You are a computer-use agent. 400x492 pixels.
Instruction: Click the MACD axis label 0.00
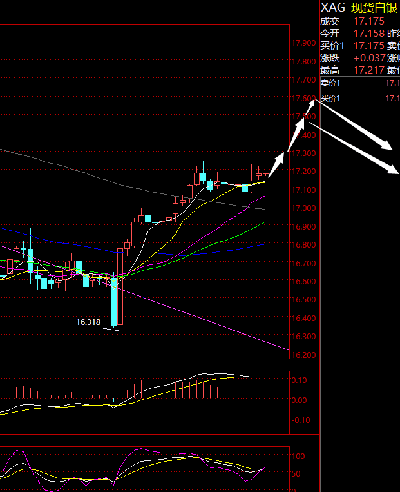[x=299, y=400]
